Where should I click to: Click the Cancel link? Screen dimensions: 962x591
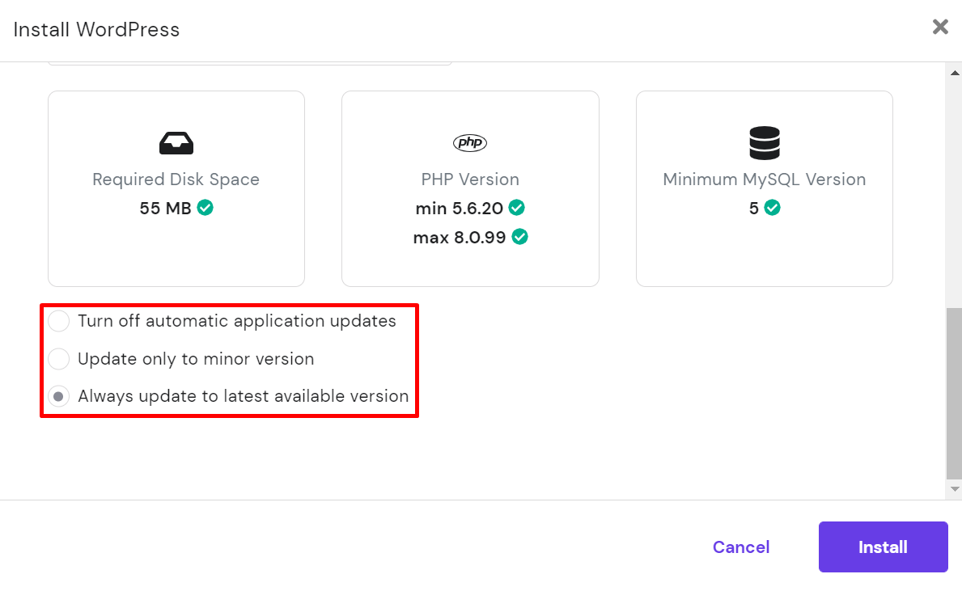click(x=740, y=547)
